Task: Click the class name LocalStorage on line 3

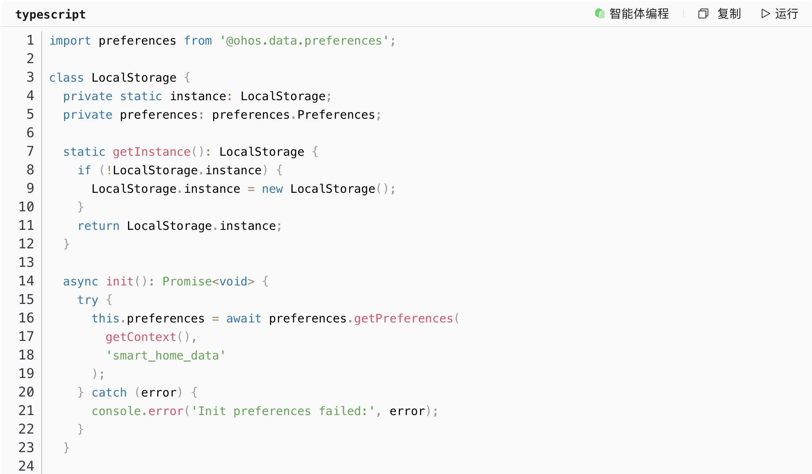Action: click(134, 78)
